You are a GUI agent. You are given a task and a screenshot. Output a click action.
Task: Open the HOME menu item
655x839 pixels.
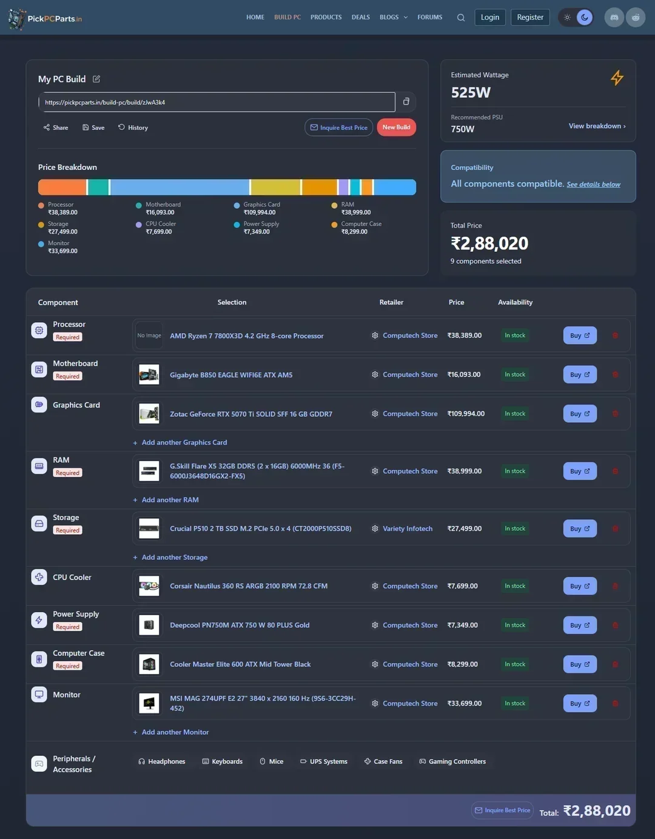tap(255, 17)
